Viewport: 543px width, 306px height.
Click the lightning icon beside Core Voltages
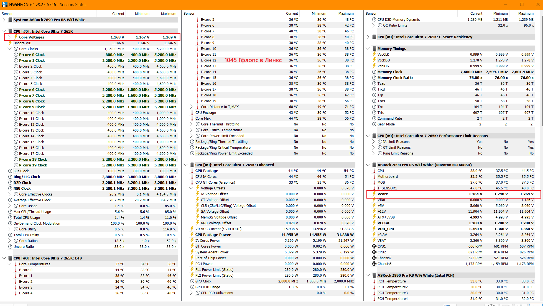point(16,37)
